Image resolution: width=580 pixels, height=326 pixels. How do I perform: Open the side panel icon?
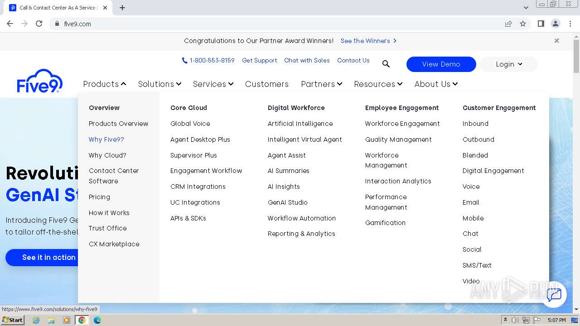pyautogui.click(x=541, y=24)
